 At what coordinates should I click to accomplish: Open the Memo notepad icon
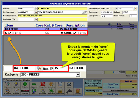click(x=60, y=85)
